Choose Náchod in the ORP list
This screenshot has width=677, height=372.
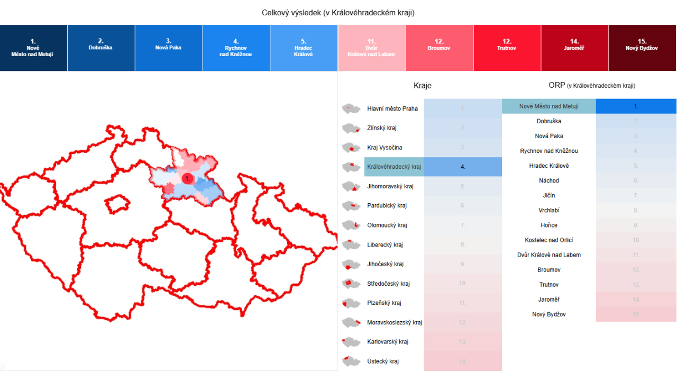coord(548,181)
